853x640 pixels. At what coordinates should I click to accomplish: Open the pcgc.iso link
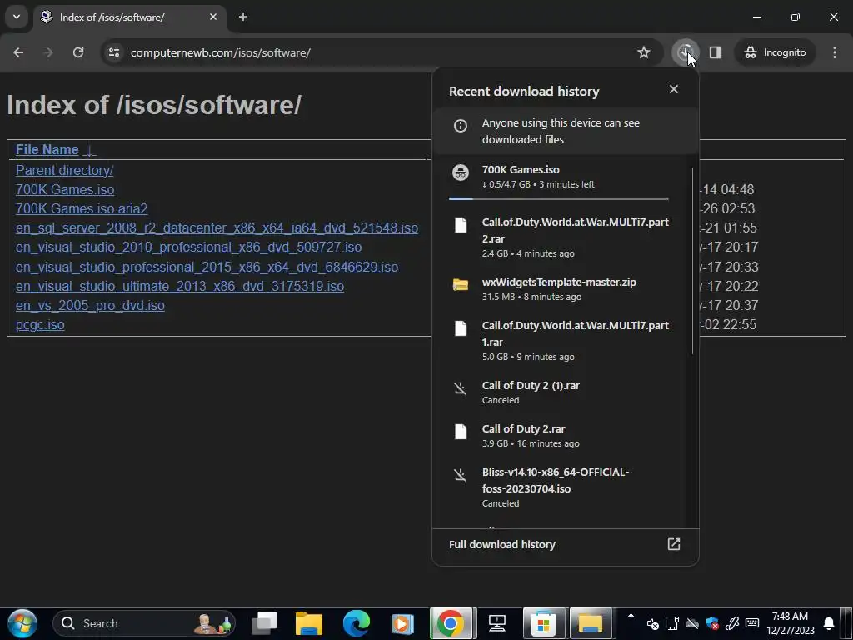click(x=40, y=325)
